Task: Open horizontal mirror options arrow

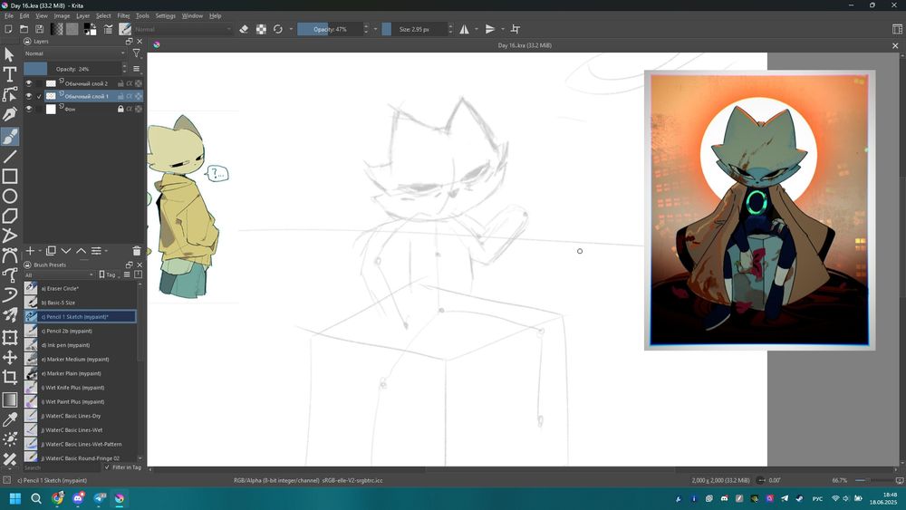Action: click(x=477, y=29)
